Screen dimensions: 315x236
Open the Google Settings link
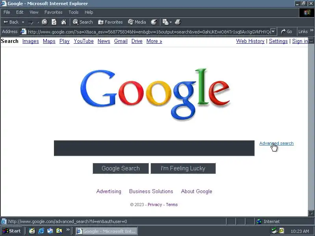(x=278, y=41)
